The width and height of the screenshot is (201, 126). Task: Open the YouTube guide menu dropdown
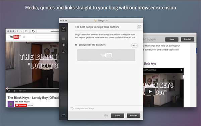pyautogui.click(x=24, y=37)
